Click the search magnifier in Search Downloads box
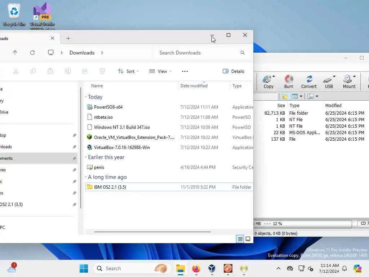Screen dimensions: 369x277 click(243, 53)
